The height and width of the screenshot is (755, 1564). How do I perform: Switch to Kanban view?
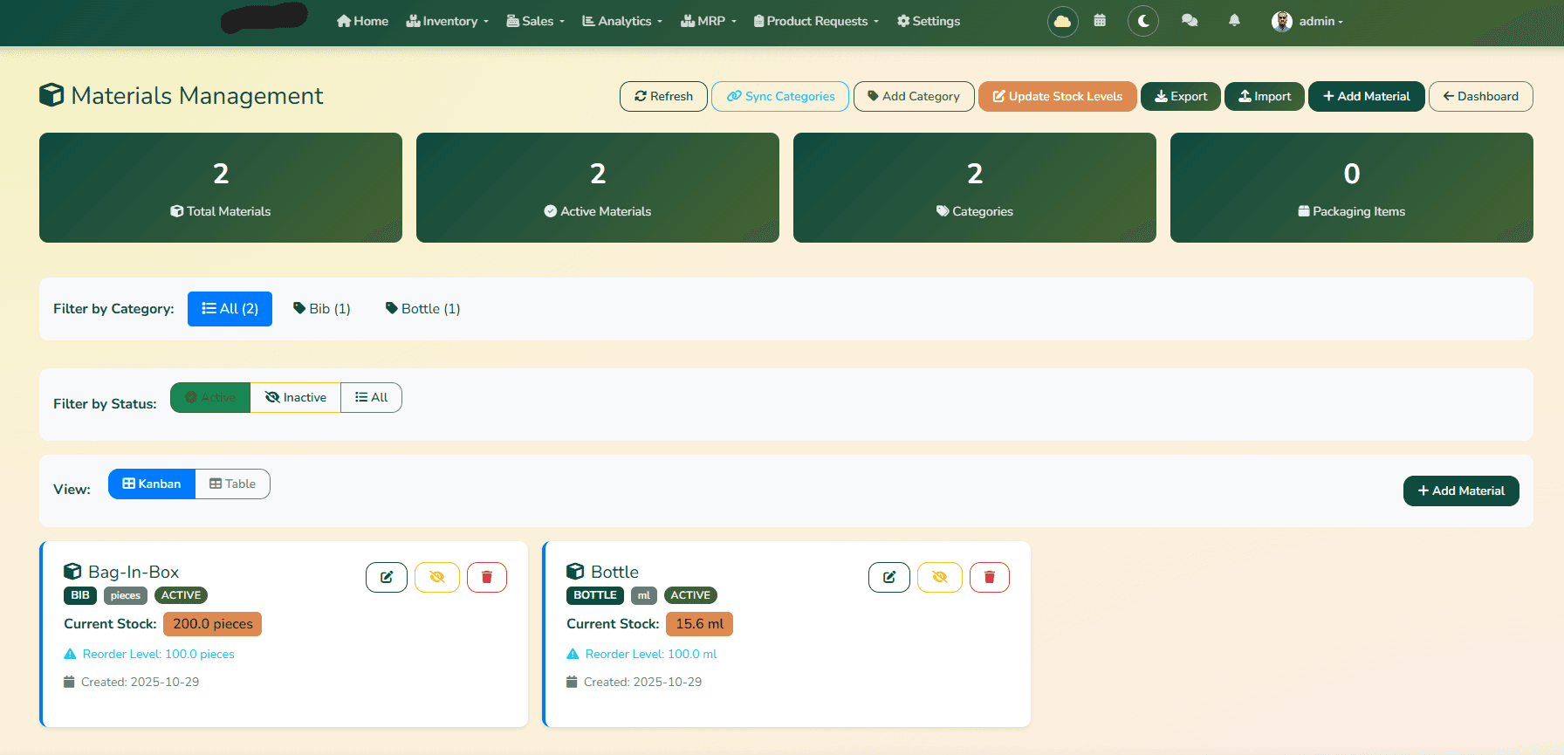152,484
